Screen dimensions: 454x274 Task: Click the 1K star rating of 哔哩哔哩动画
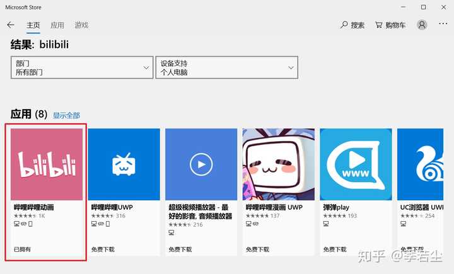click(x=29, y=216)
